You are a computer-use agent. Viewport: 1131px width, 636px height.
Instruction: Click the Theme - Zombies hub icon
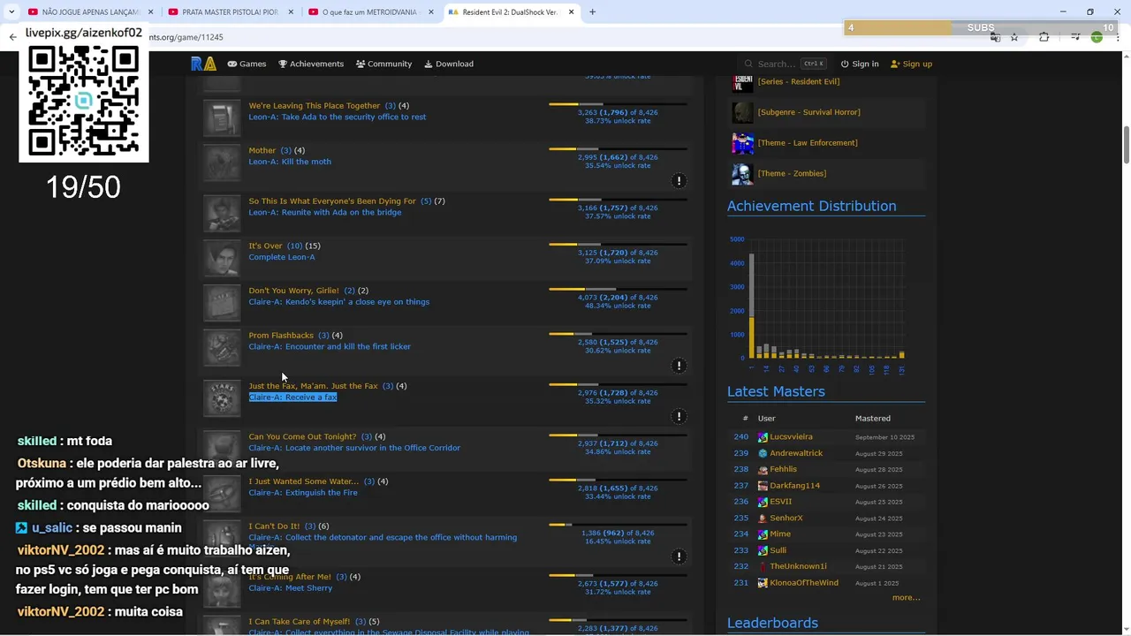pos(743,174)
